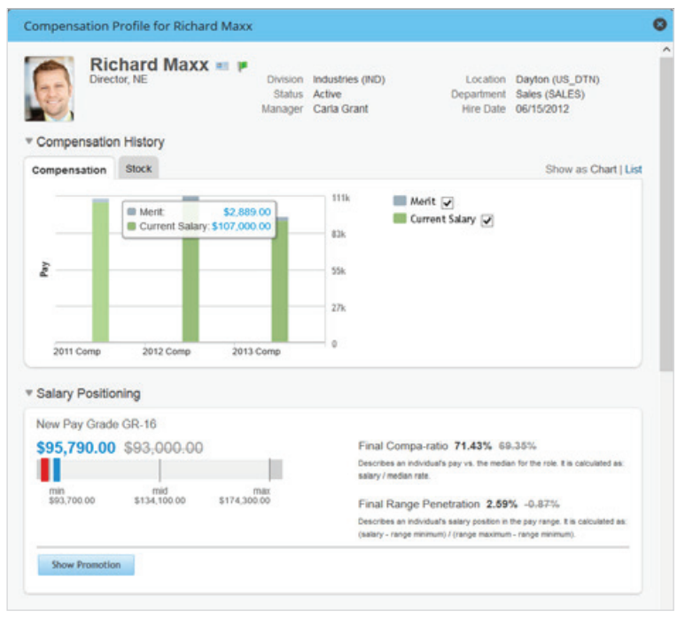Click the red marker on the salary range bar
685x619 pixels.
tap(44, 470)
